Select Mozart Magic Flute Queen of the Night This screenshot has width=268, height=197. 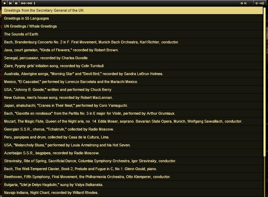132,121
